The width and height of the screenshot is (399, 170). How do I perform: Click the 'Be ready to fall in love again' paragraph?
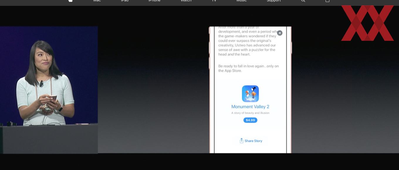coord(248,68)
